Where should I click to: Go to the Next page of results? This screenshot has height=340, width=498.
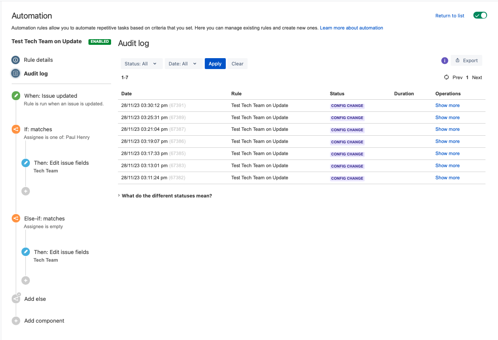point(477,78)
